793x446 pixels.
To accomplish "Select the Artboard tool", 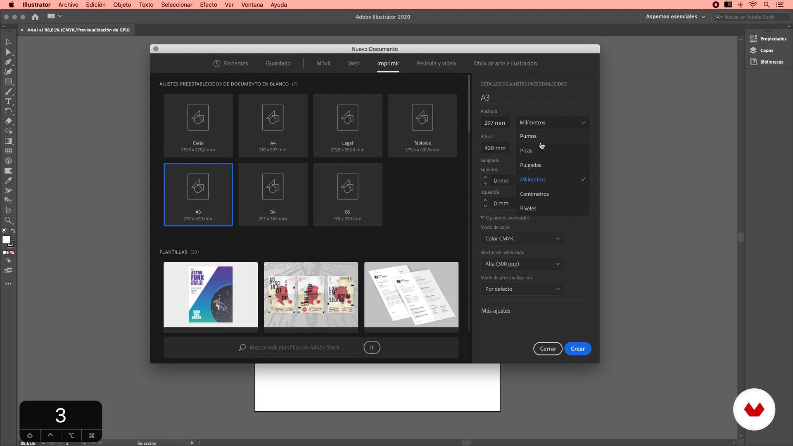I will 8,211.
